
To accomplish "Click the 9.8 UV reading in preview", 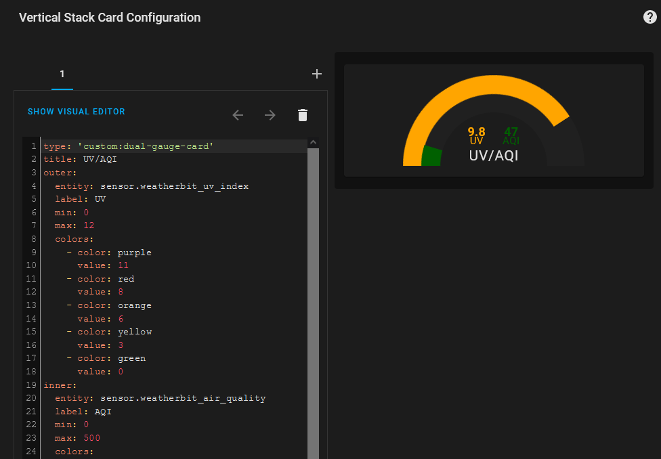I will click(x=476, y=132).
